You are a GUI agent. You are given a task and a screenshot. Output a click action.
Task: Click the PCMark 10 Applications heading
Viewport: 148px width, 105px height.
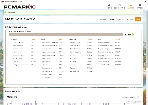click(x=16, y=27)
